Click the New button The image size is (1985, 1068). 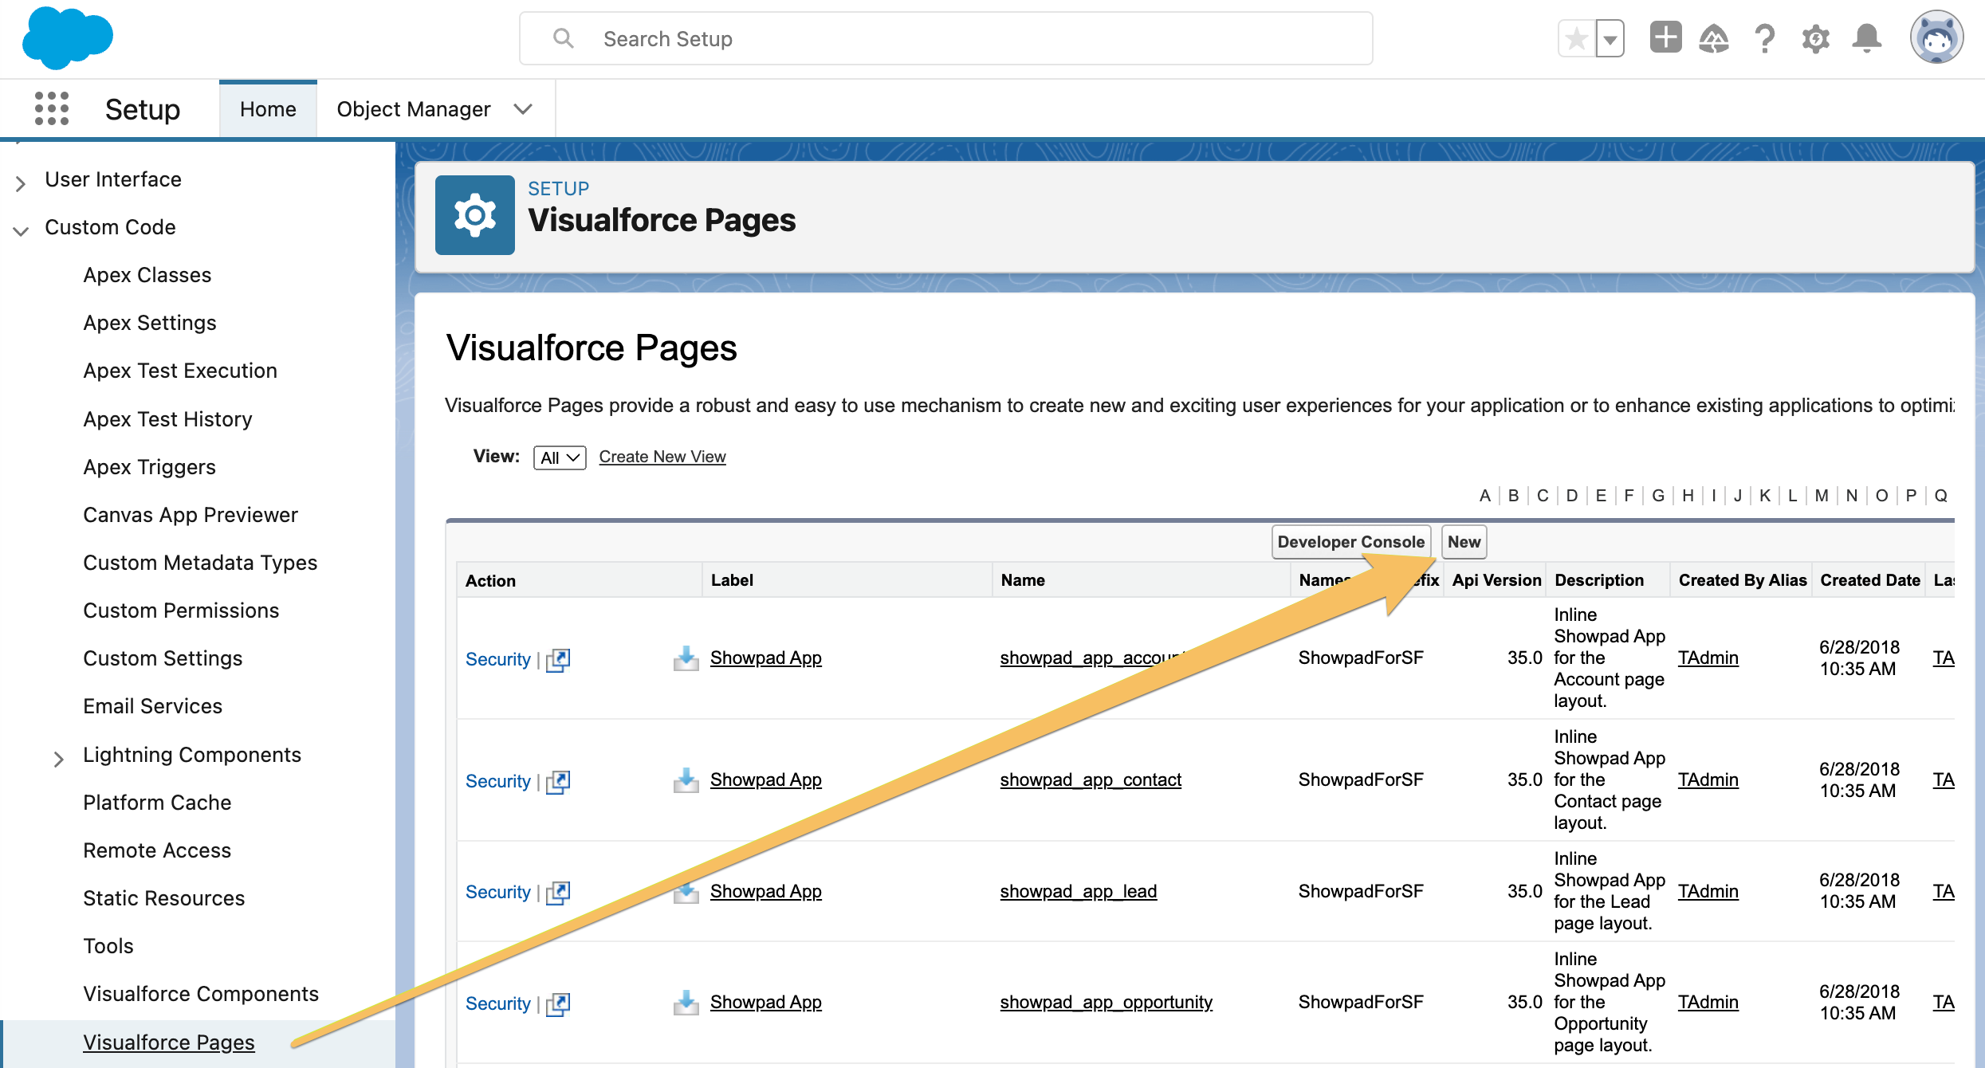(1464, 542)
